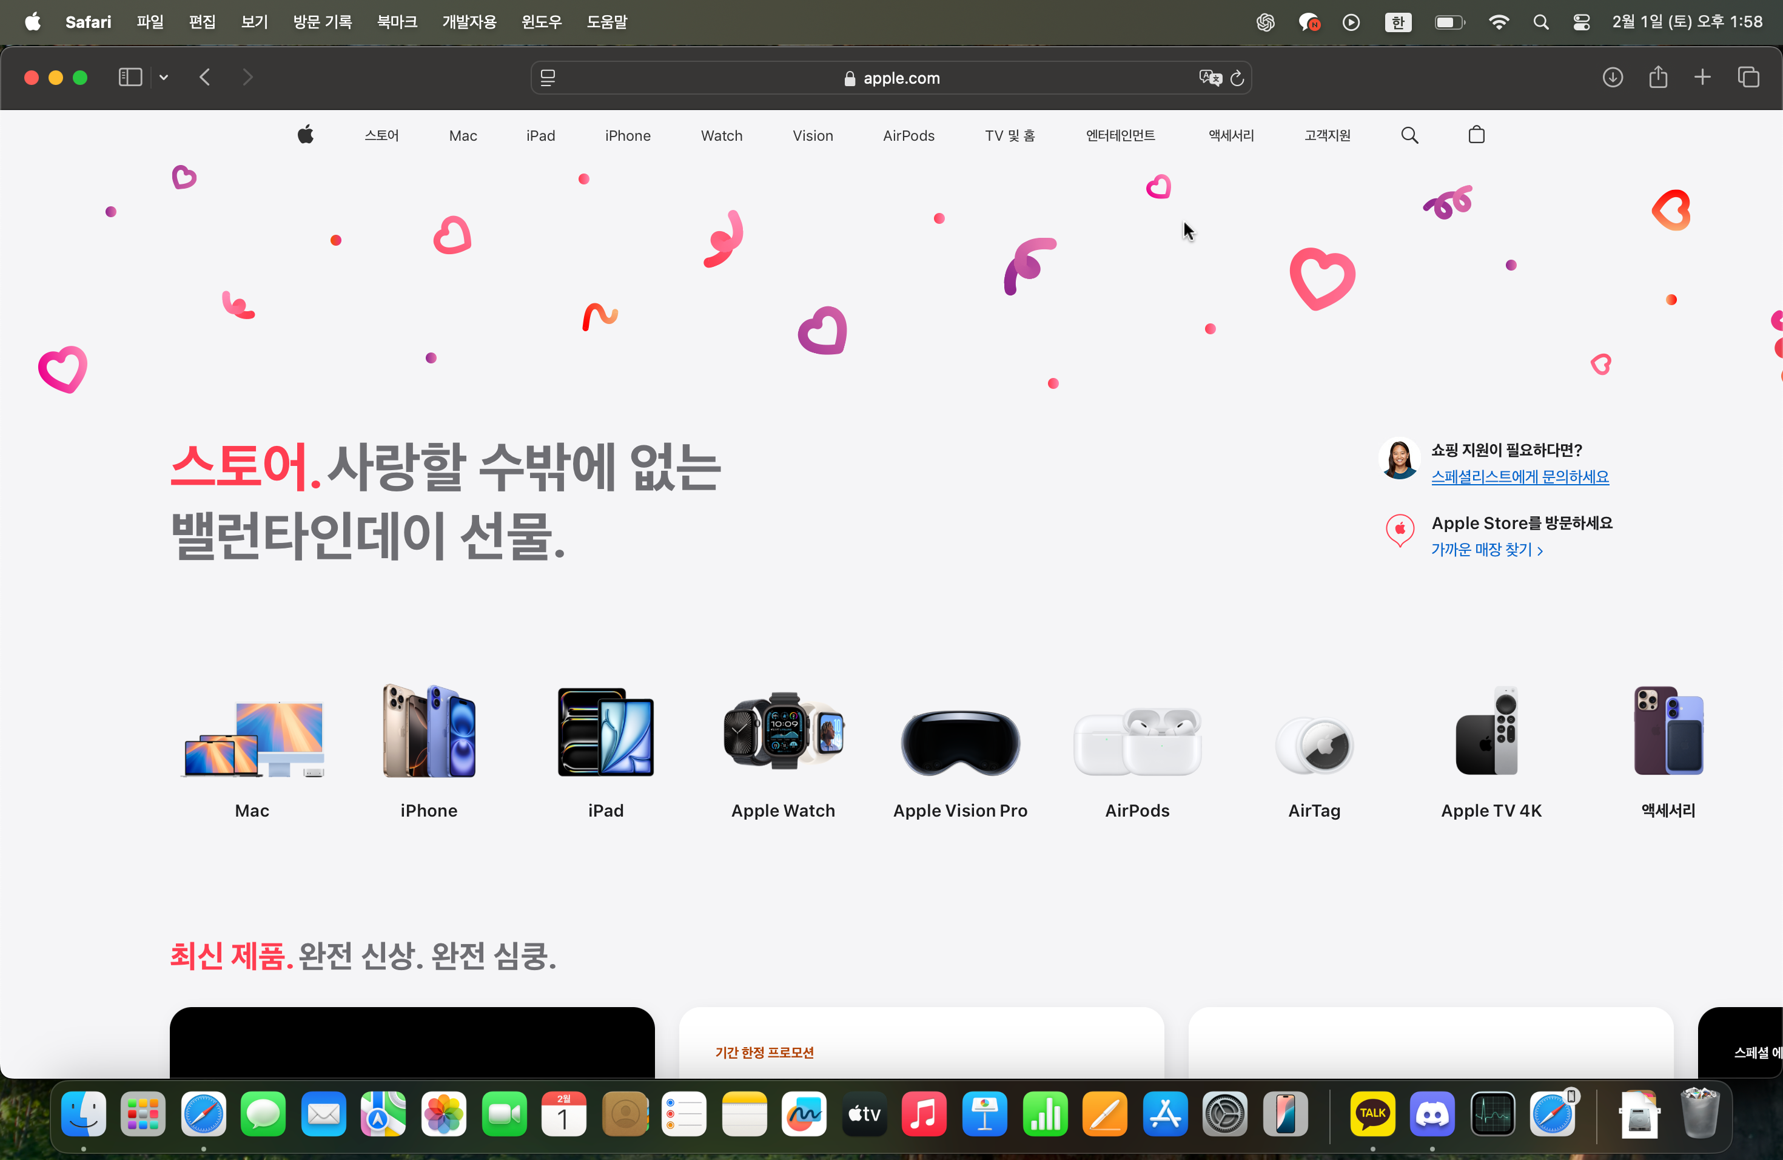The height and width of the screenshot is (1160, 1783).
Task: Open the Watch nav item
Action: click(722, 136)
